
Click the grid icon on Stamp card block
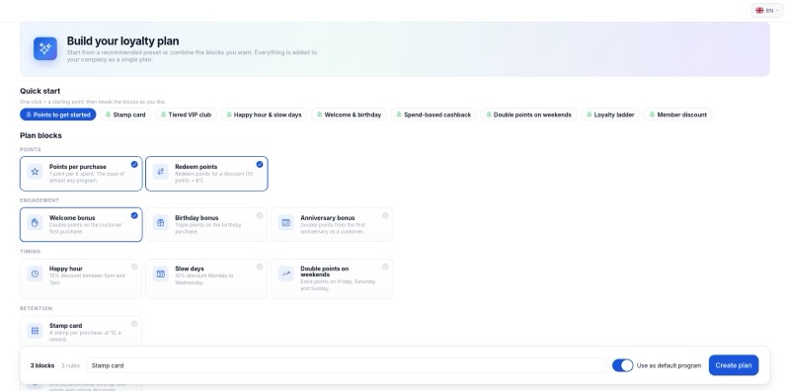(35, 331)
